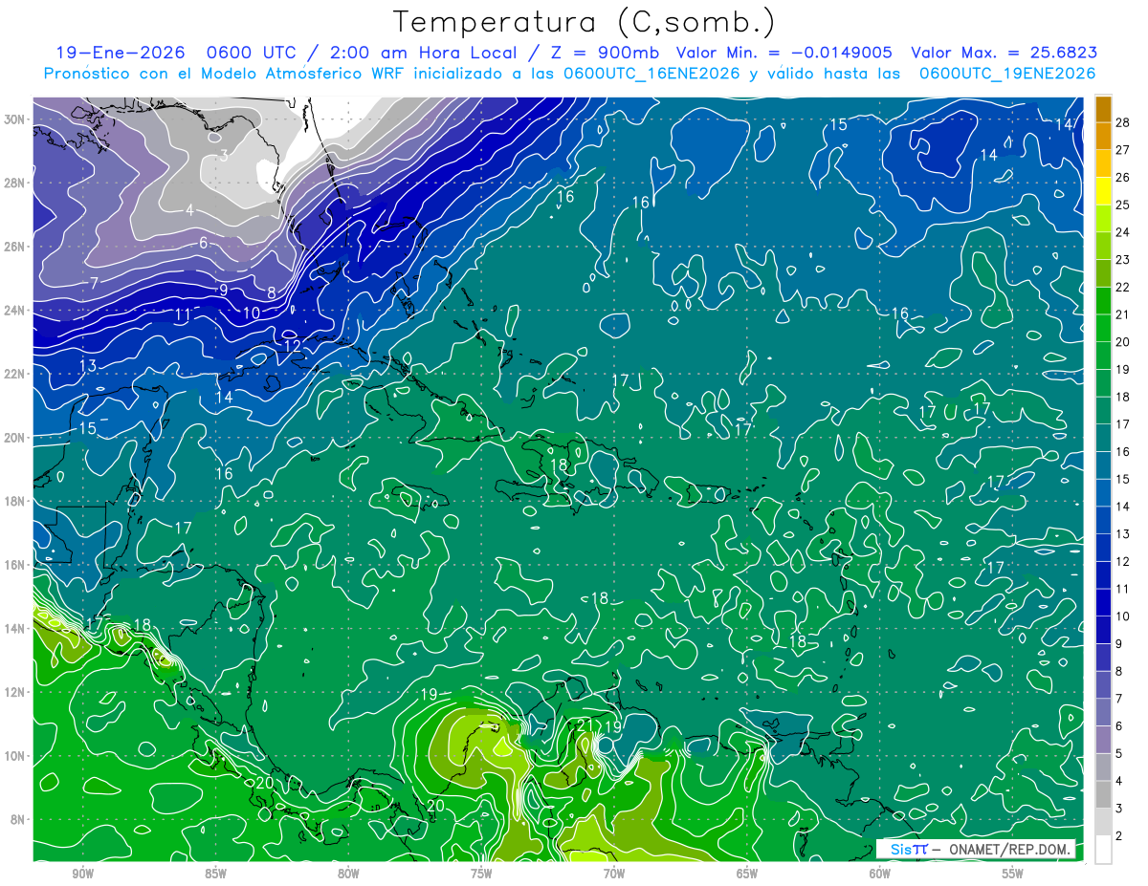The width and height of the screenshot is (1148, 886).
Task: Click the '5' value on the color scale
Action: [1119, 754]
